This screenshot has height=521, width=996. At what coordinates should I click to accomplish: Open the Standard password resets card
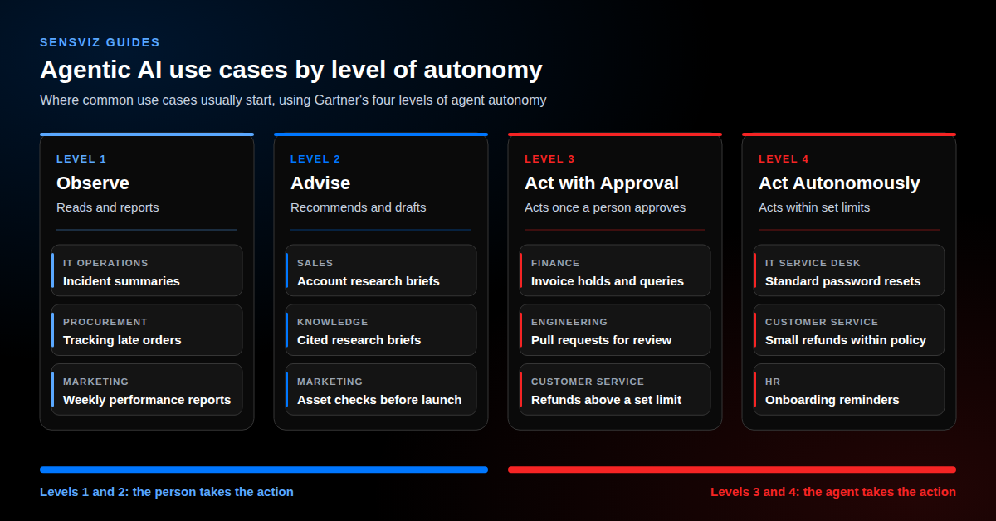(x=849, y=270)
